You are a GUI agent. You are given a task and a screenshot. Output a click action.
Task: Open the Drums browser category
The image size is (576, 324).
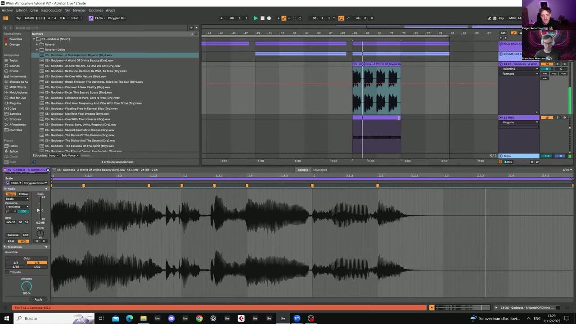(14, 71)
